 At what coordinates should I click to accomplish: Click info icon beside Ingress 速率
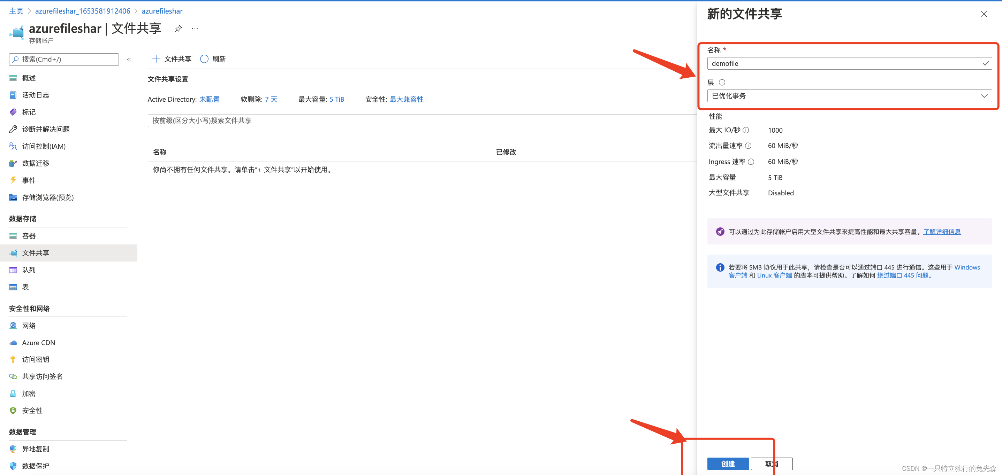pos(751,162)
